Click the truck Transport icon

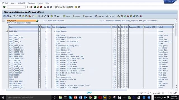[x=128, y=16]
